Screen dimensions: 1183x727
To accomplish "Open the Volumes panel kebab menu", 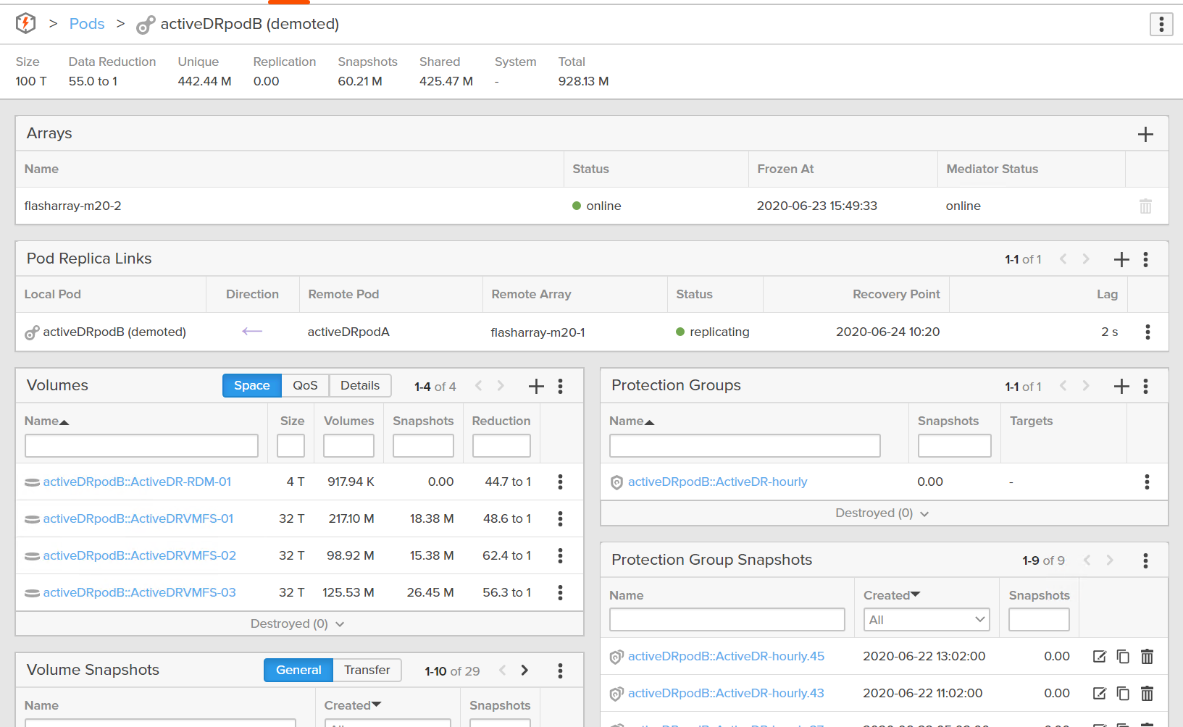I will [560, 386].
